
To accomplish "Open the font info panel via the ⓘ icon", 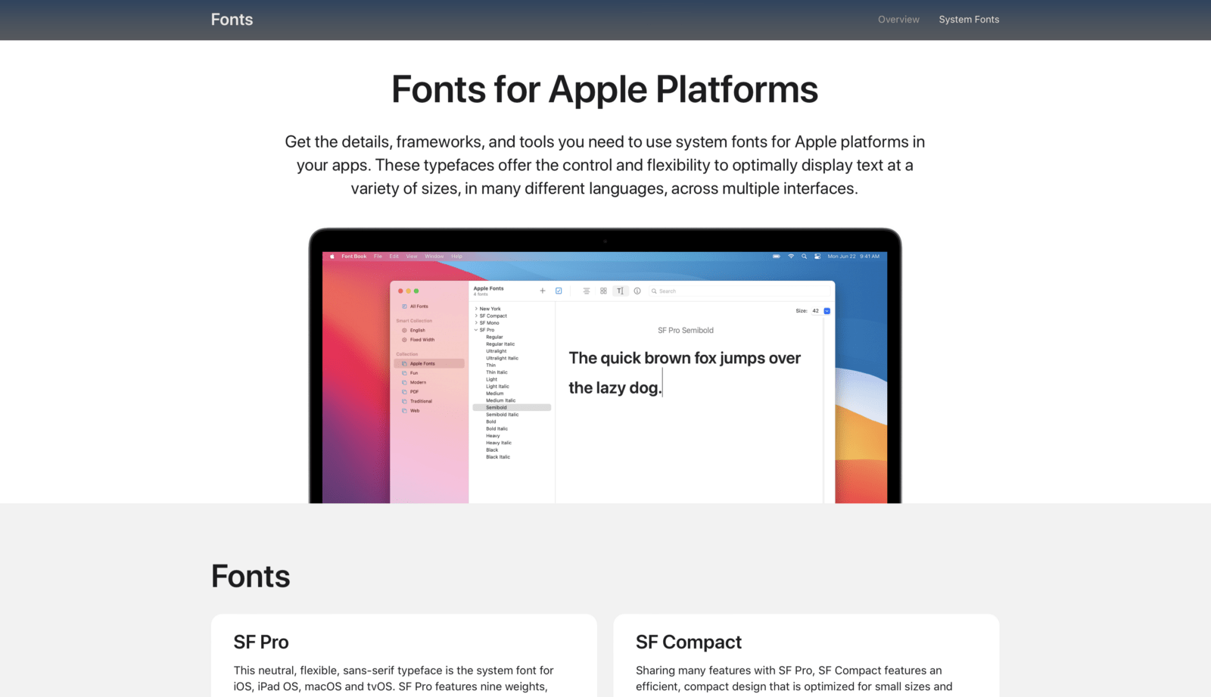I will 637,291.
